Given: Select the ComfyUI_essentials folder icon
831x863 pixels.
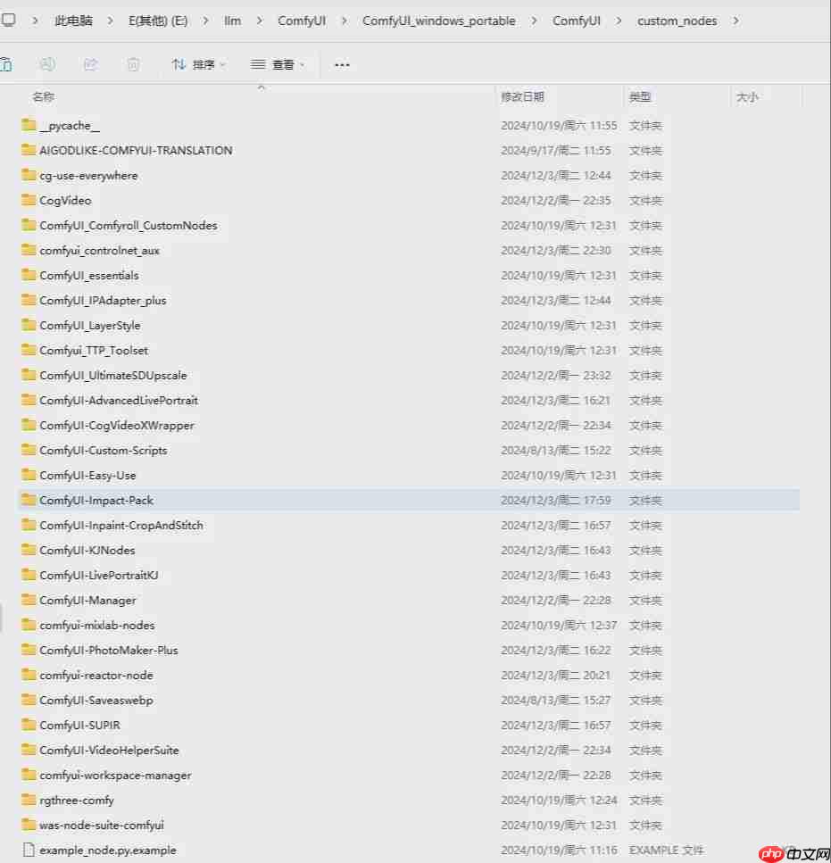Looking at the screenshot, I should click(x=29, y=275).
